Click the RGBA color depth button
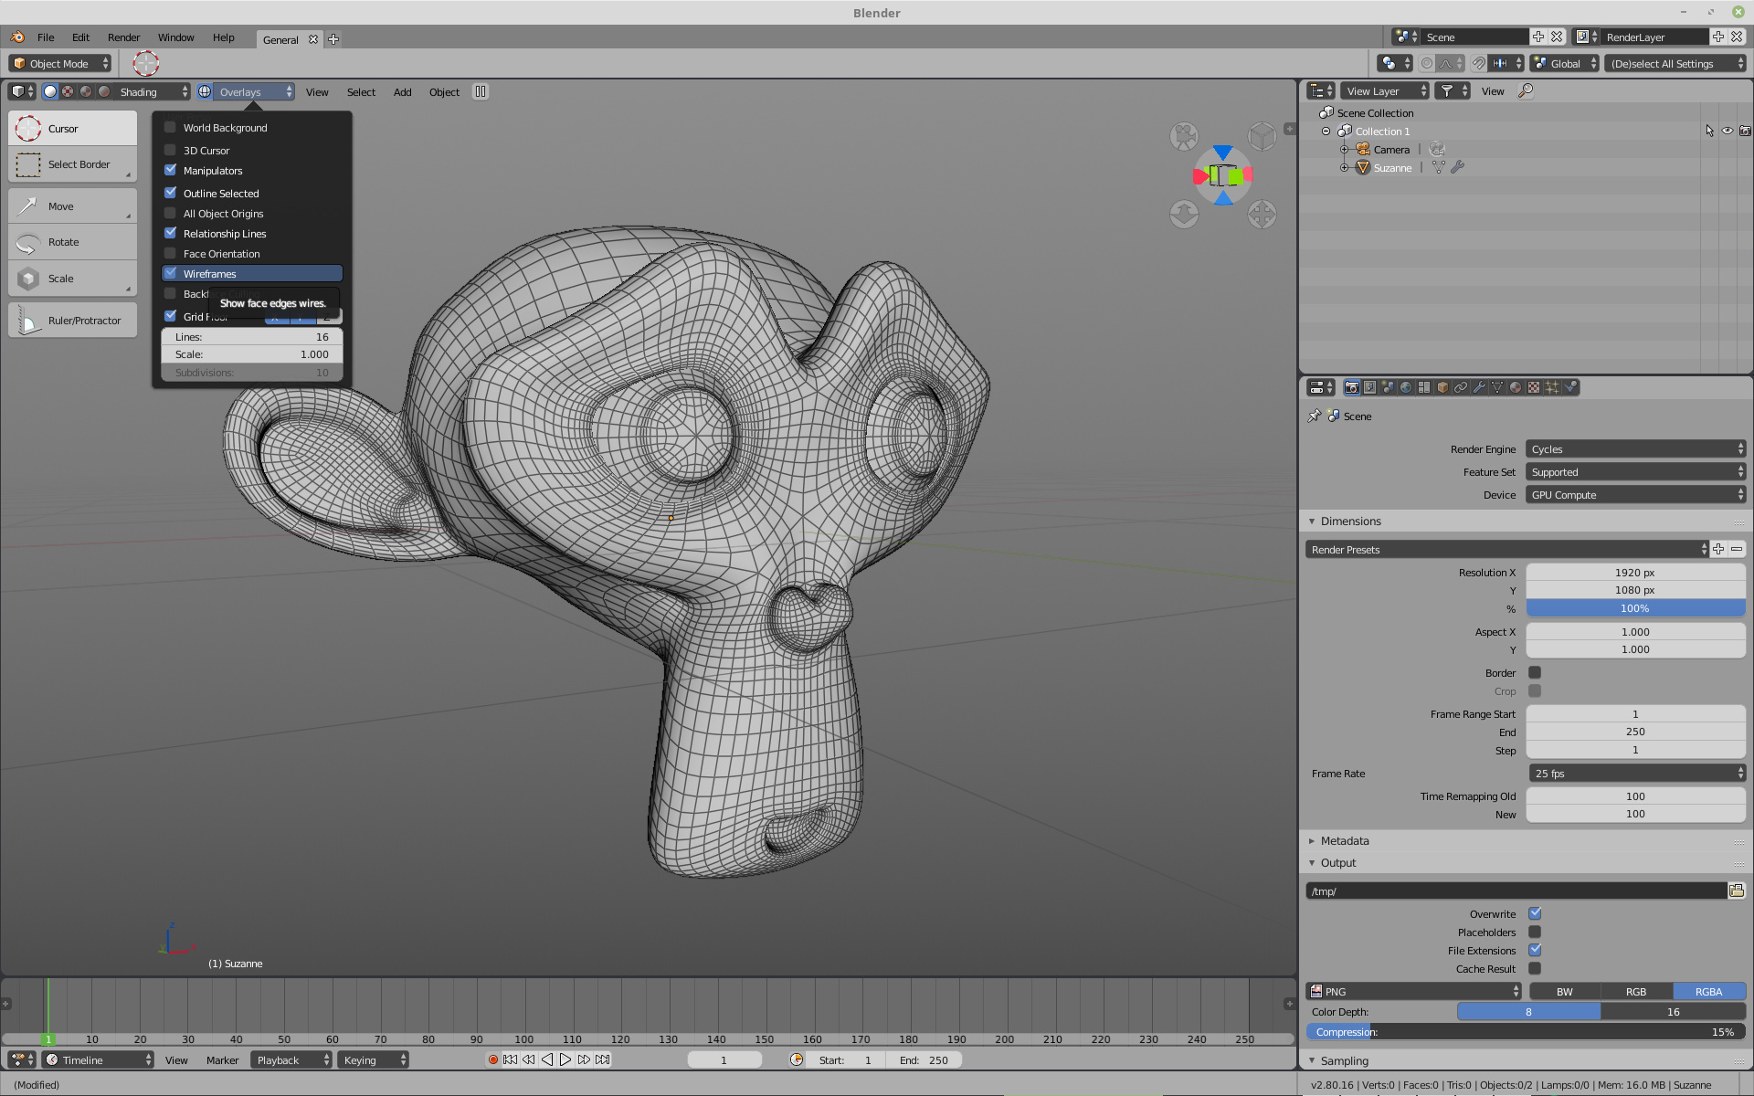Image resolution: width=1754 pixels, height=1096 pixels. click(1707, 991)
